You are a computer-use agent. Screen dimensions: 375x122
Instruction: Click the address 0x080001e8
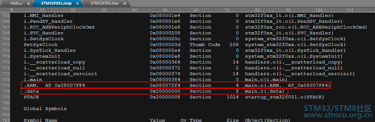165,27
